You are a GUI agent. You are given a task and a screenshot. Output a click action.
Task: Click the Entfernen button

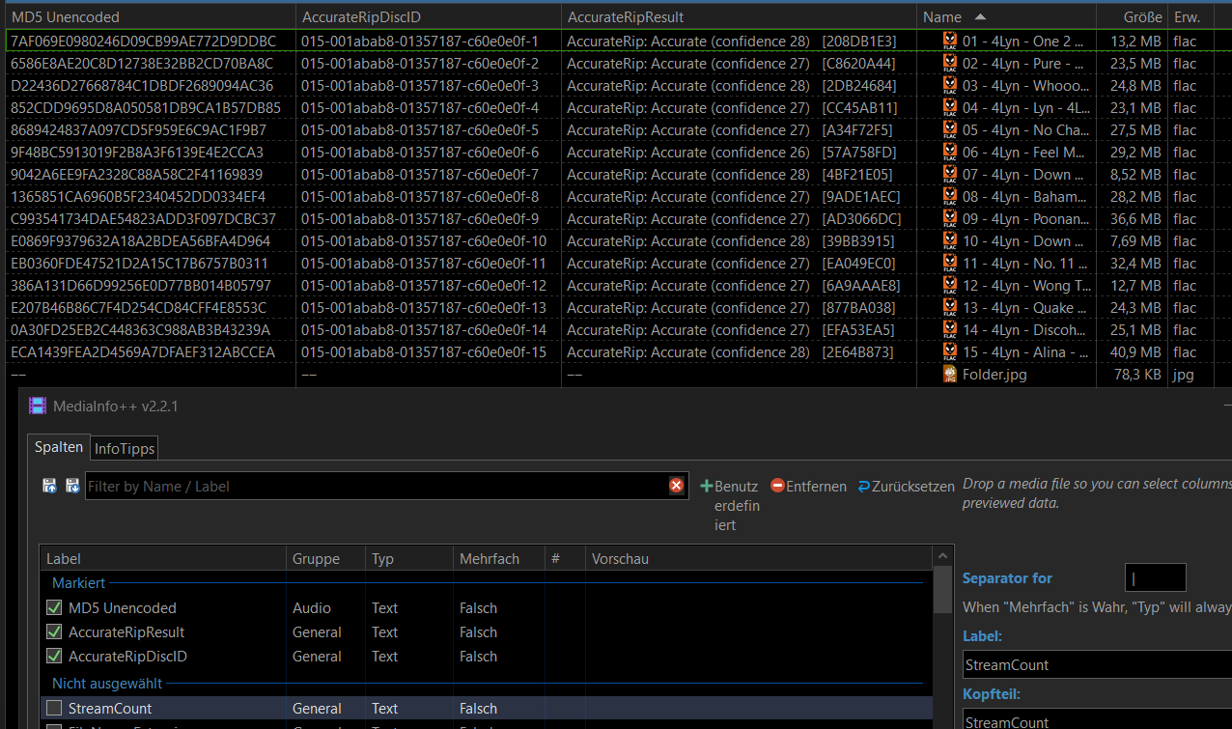[x=808, y=487]
